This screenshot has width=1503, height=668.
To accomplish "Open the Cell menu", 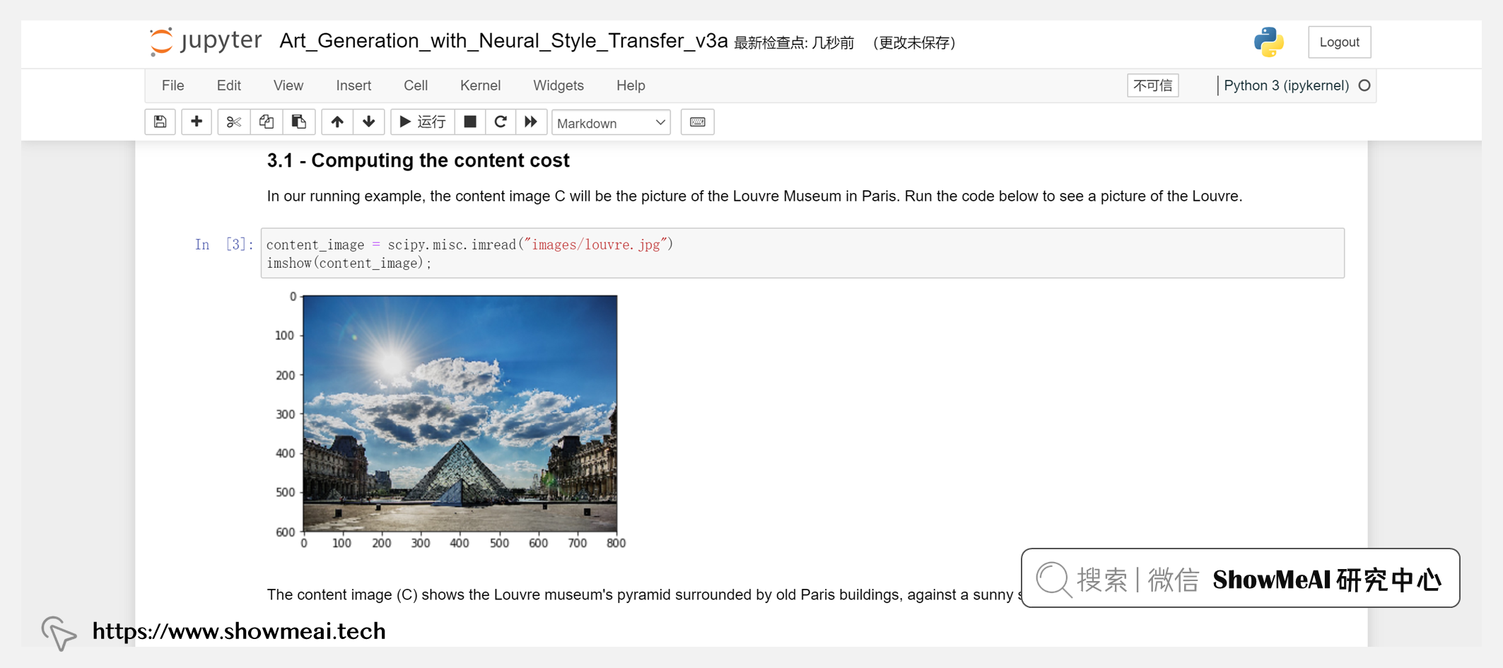I will click(416, 86).
